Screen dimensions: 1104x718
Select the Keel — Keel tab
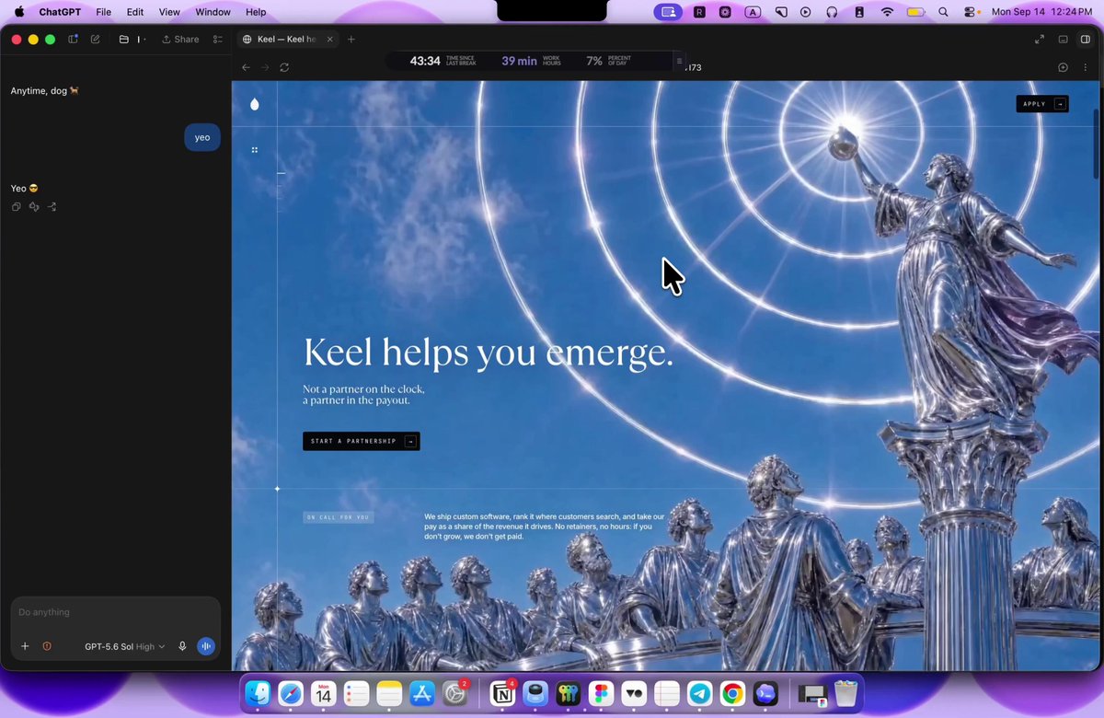tap(287, 40)
